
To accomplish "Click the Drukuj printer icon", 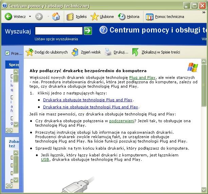I will (108, 52).
